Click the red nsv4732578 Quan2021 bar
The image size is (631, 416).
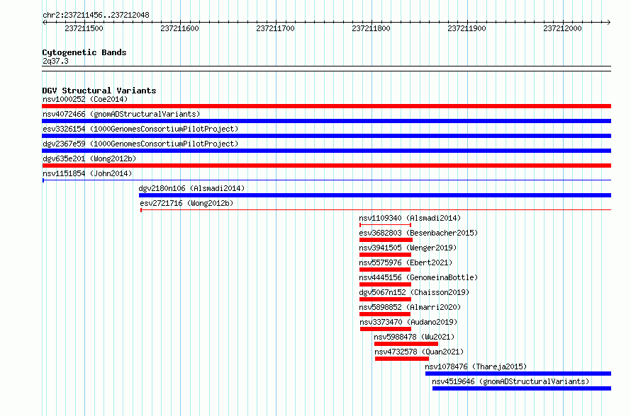(x=402, y=359)
